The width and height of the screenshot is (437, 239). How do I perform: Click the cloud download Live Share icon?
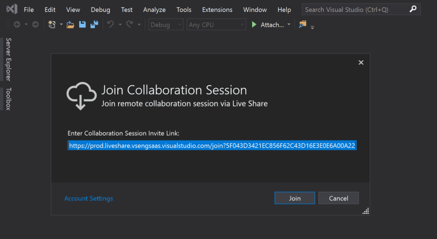pyautogui.click(x=81, y=96)
